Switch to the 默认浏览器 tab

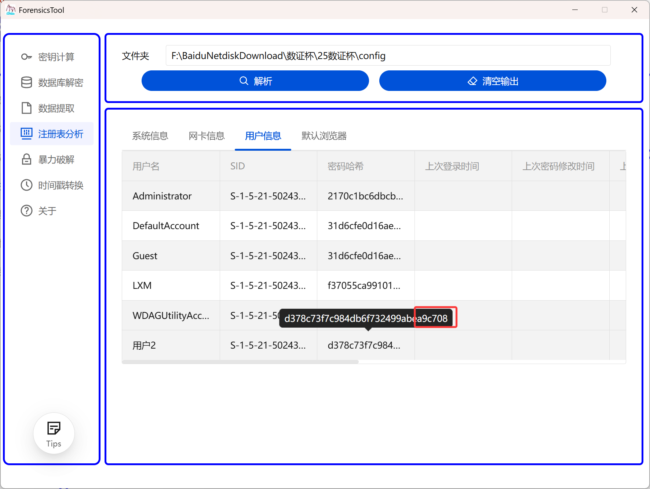click(324, 136)
